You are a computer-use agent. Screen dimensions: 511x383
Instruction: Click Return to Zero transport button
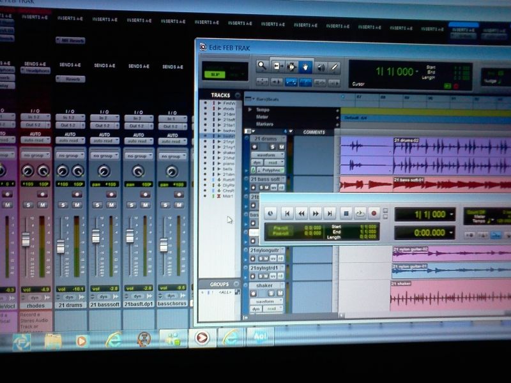coord(287,214)
